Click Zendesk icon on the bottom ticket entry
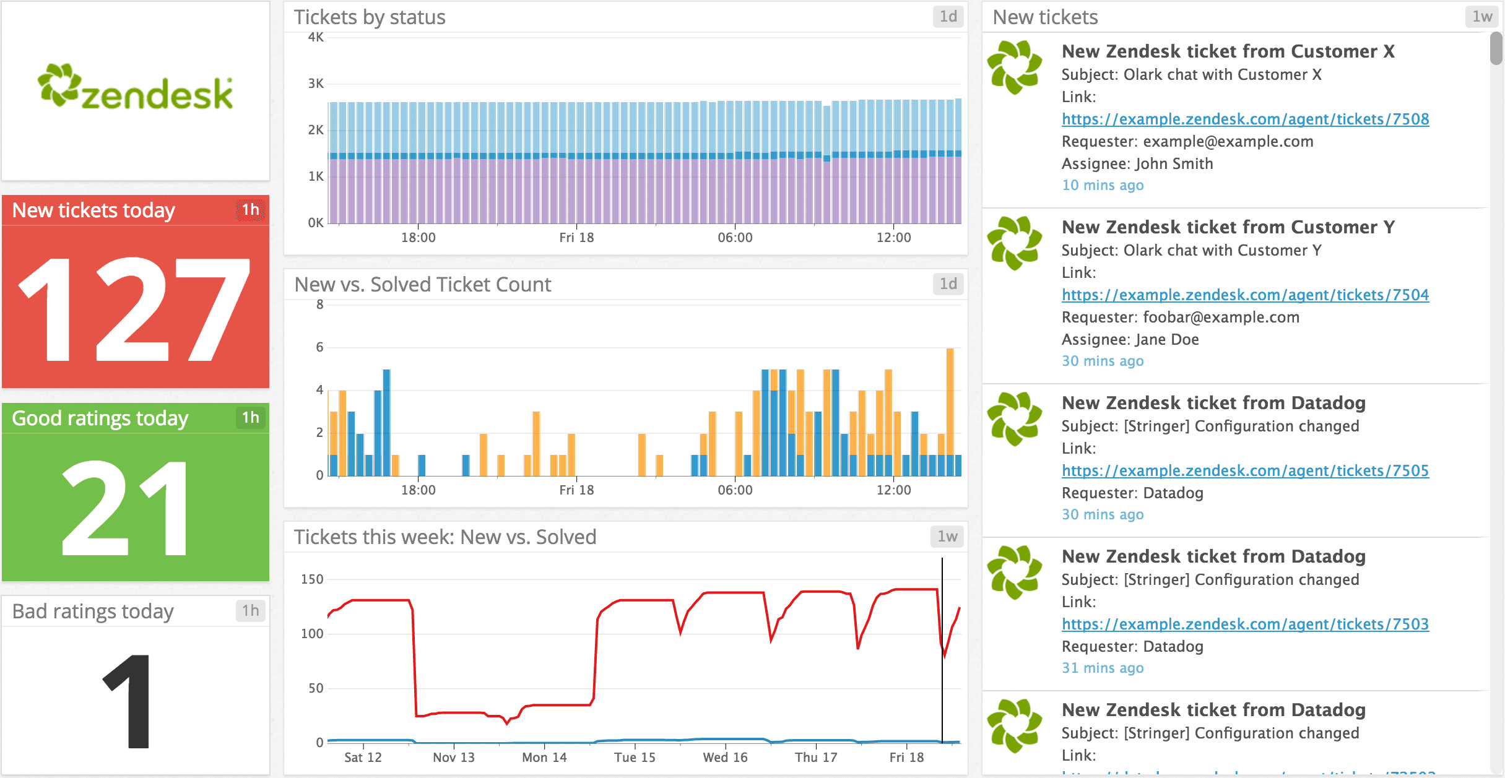The width and height of the screenshot is (1505, 778). (1014, 725)
